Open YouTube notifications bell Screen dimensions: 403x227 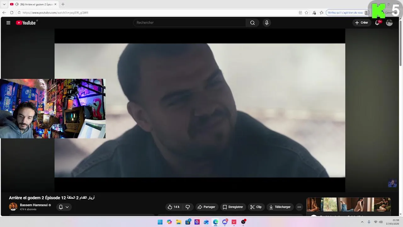[x=377, y=23]
